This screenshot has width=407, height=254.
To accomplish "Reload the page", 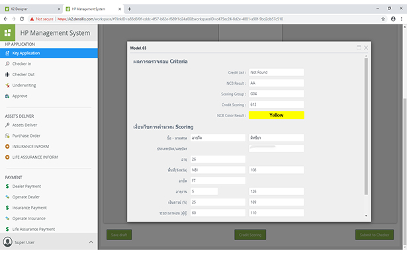I will pyautogui.click(x=22, y=19).
